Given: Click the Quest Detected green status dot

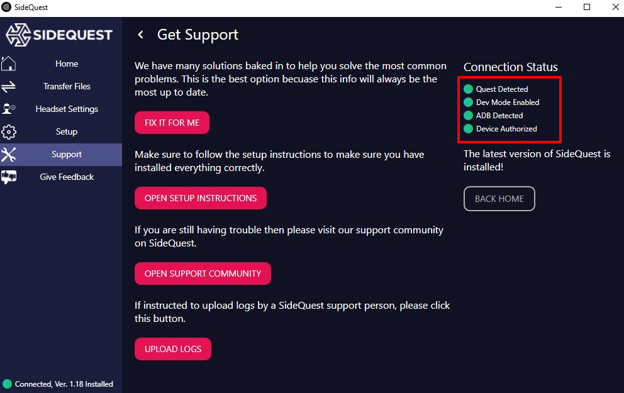Looking at the screenshot, I should [468, 89].
